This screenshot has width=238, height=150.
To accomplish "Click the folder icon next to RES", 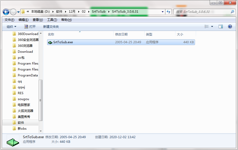I will [14, 93].
